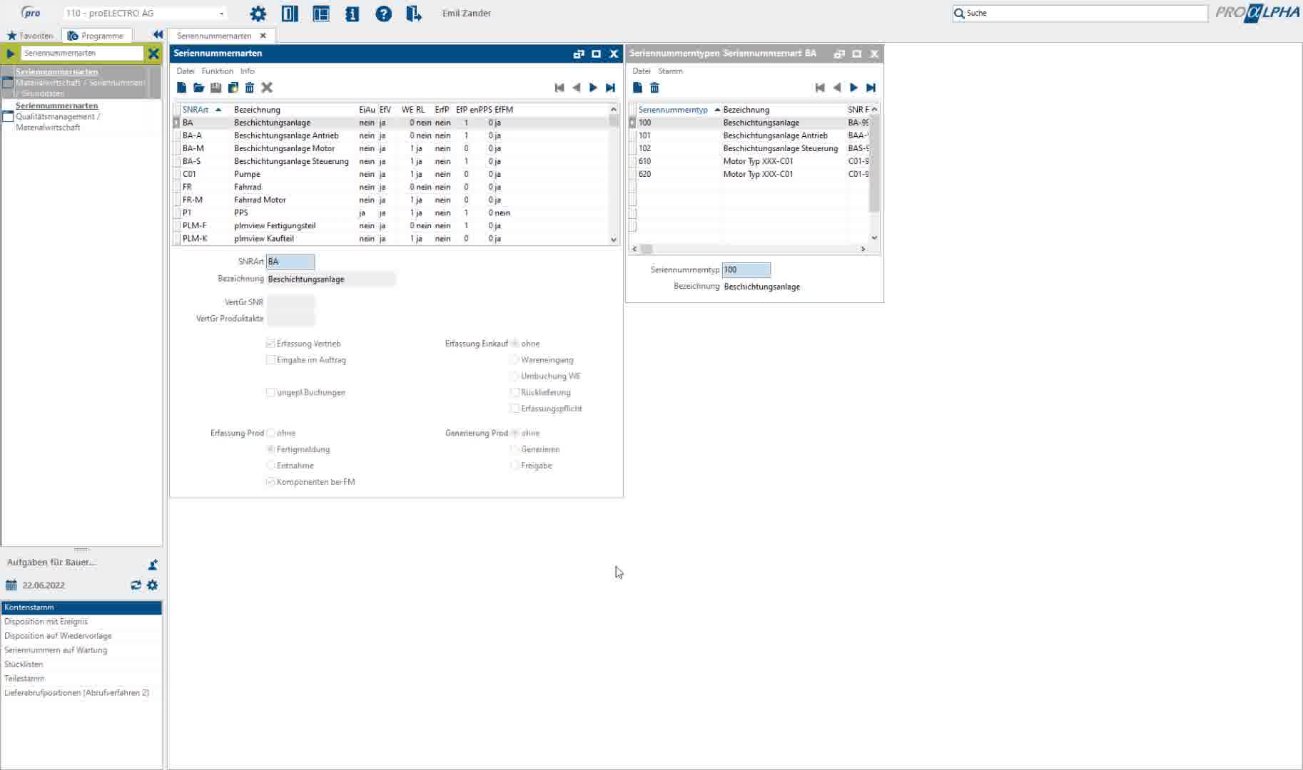The image size is (1303, 770).
Task: Open Datei menu in Seriennummernarten window
Action: (186, 71)
